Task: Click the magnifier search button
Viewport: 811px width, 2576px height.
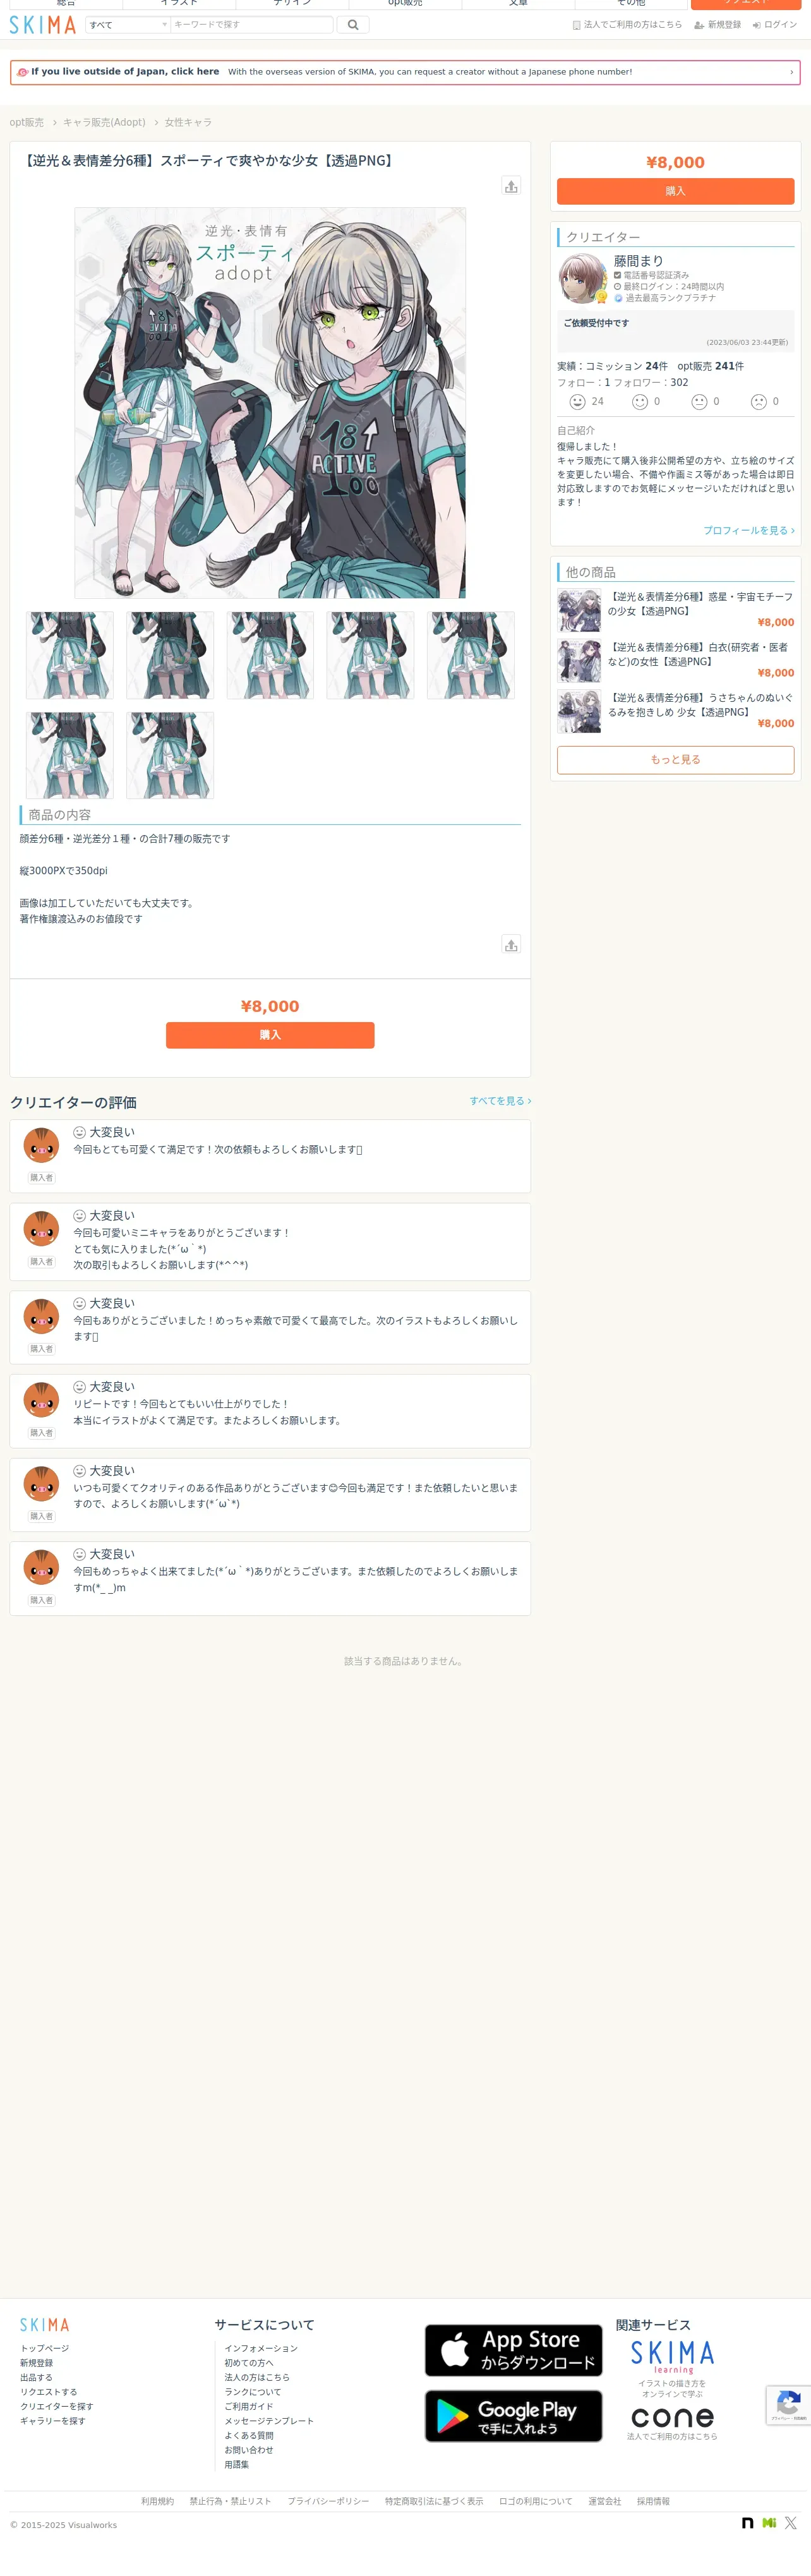Action: point(353,25)
